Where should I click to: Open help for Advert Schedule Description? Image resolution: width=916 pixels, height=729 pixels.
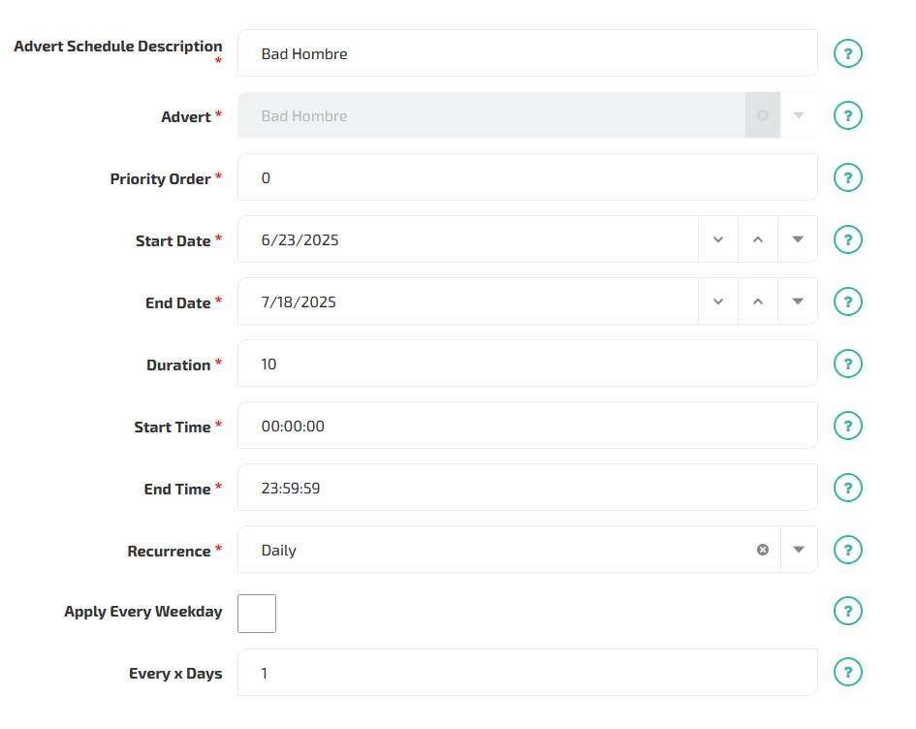click(847, 53)
